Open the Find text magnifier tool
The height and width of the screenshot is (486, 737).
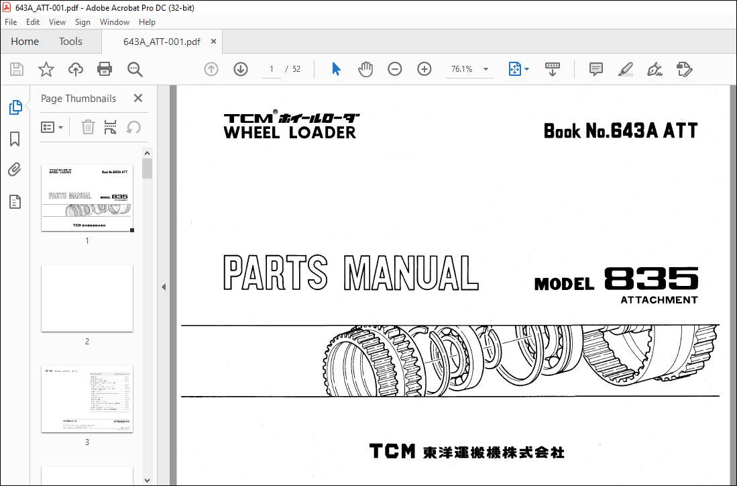135,69
